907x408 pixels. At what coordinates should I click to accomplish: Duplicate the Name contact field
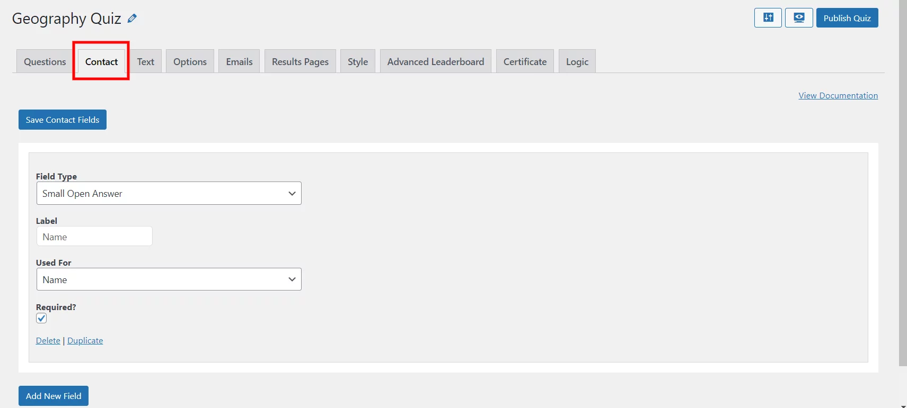[85, 340]
